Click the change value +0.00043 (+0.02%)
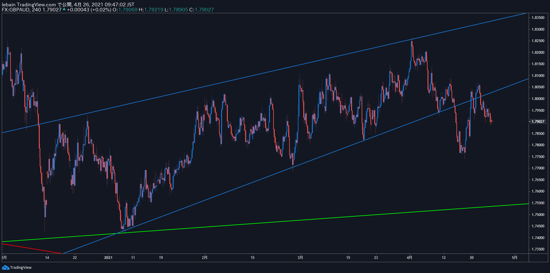550x273 pixels. tap(89, 10)
